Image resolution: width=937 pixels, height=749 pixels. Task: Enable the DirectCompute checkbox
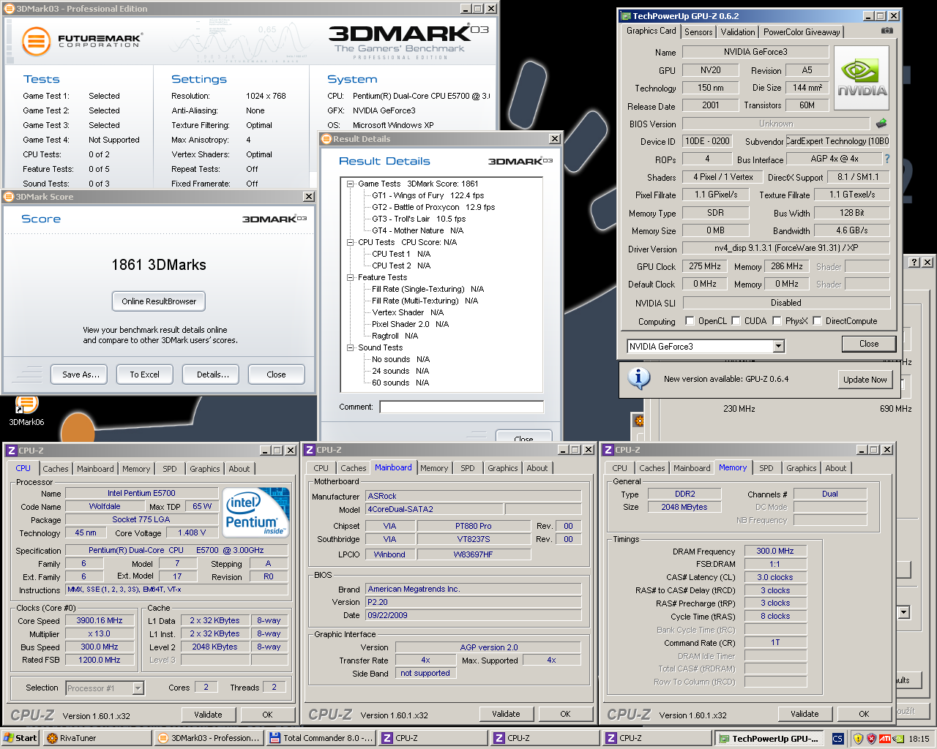(817, 320)
